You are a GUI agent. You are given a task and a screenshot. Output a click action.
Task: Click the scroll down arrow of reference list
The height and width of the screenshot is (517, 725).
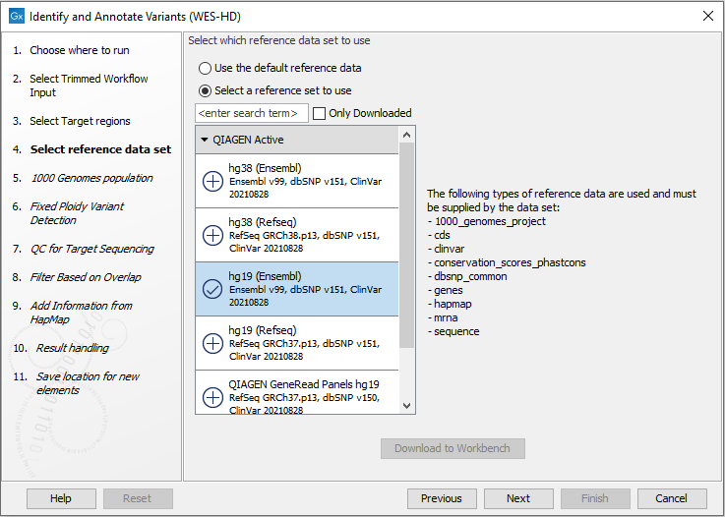pos(407,406)
